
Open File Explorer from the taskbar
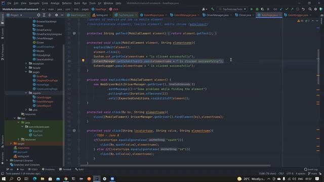click(x=43, y=178)
